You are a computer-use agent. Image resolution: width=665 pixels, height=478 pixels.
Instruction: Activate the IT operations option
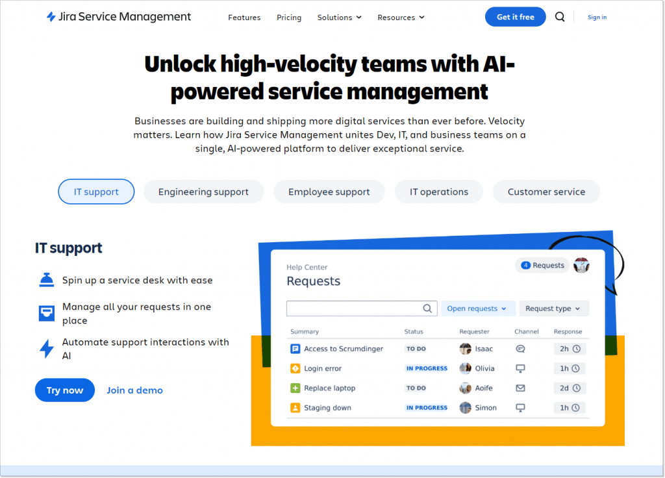pyautogui.click(x=438, y=192)
